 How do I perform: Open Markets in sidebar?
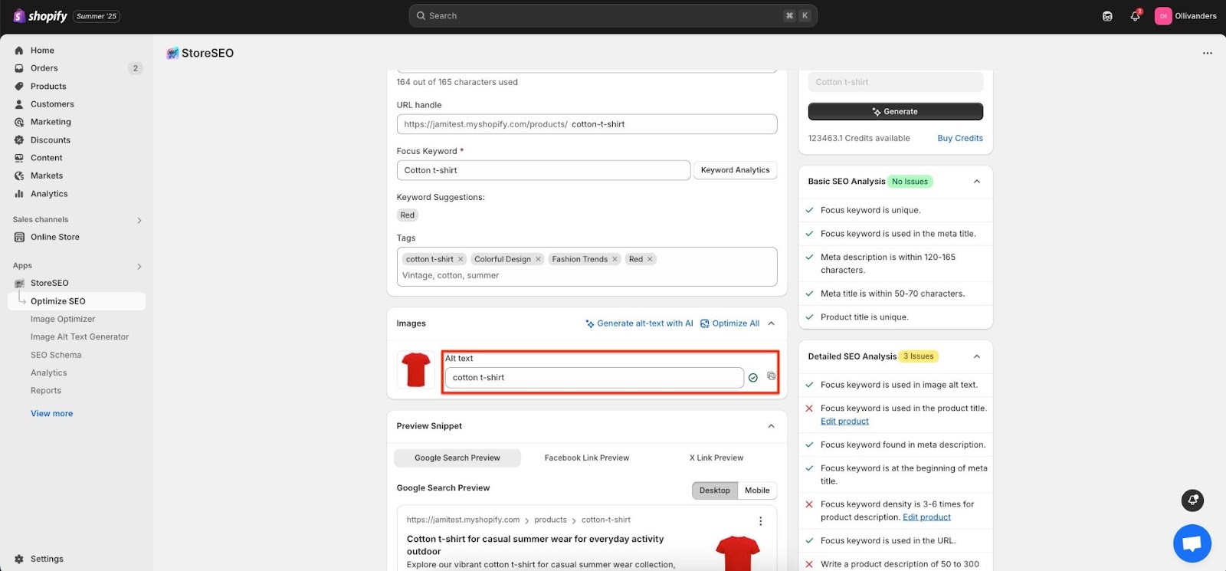tap(47, 176)
